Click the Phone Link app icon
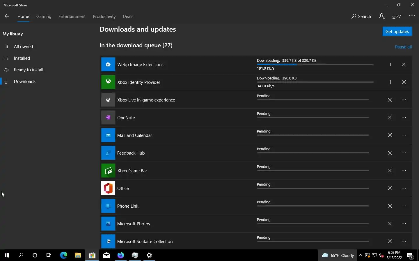419x261 pixels. click(108, 206)
